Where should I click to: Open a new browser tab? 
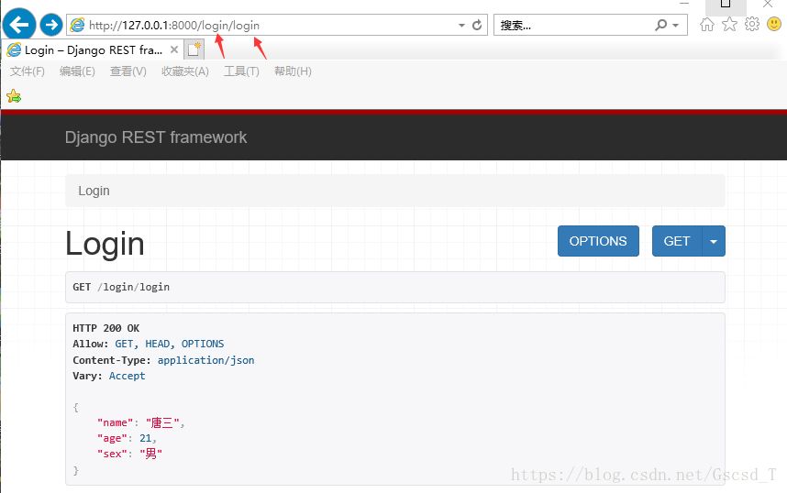pyautogui.click(x=194, y=49)
